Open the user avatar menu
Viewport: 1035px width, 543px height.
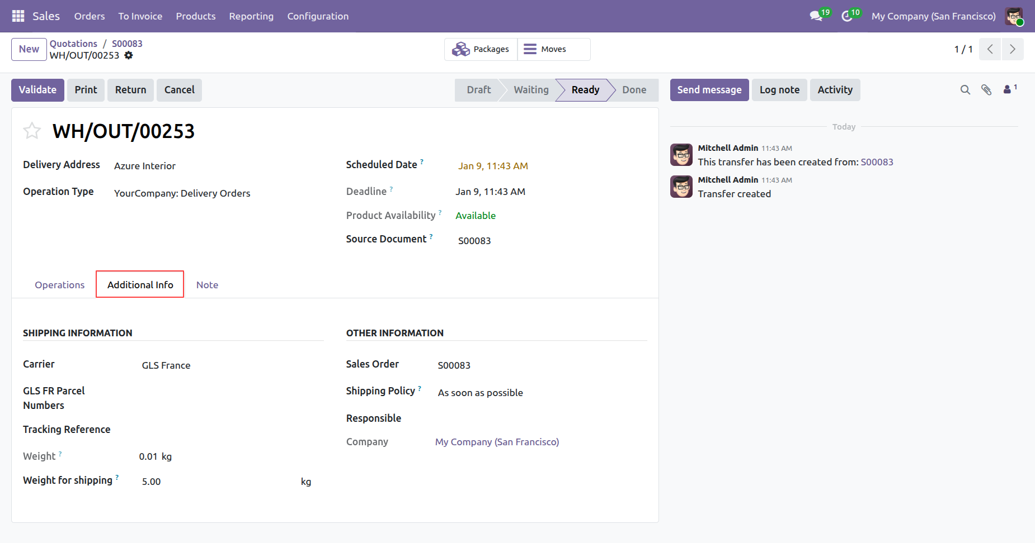[x=1014, y=16]
